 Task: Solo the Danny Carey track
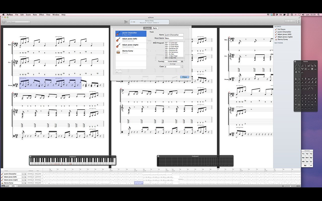23,183
